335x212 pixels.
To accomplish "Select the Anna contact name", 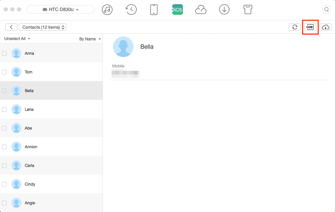I will [29, 53].
